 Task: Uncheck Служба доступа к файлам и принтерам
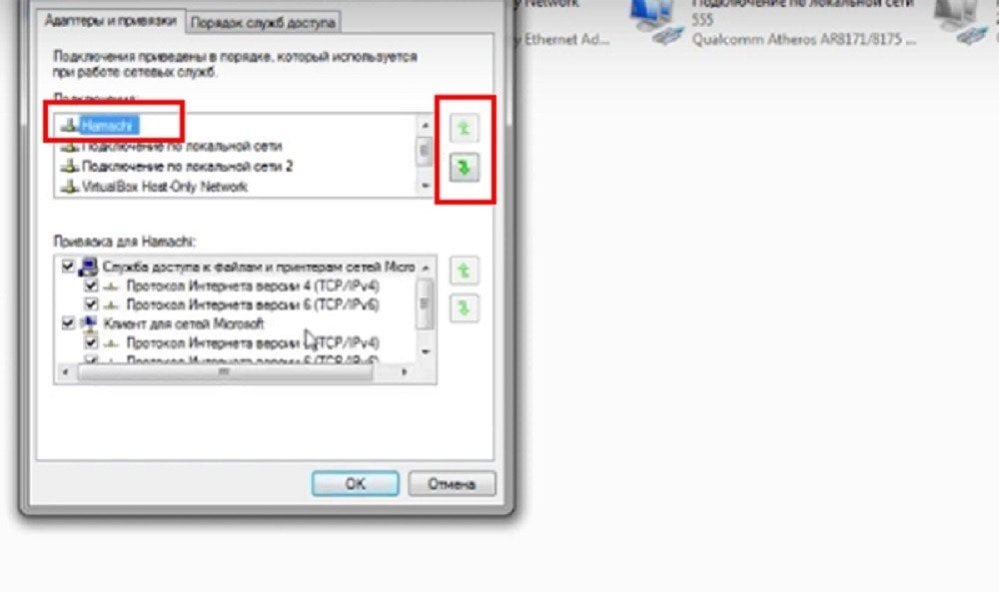pyautogui.click(x=68, y=266)
